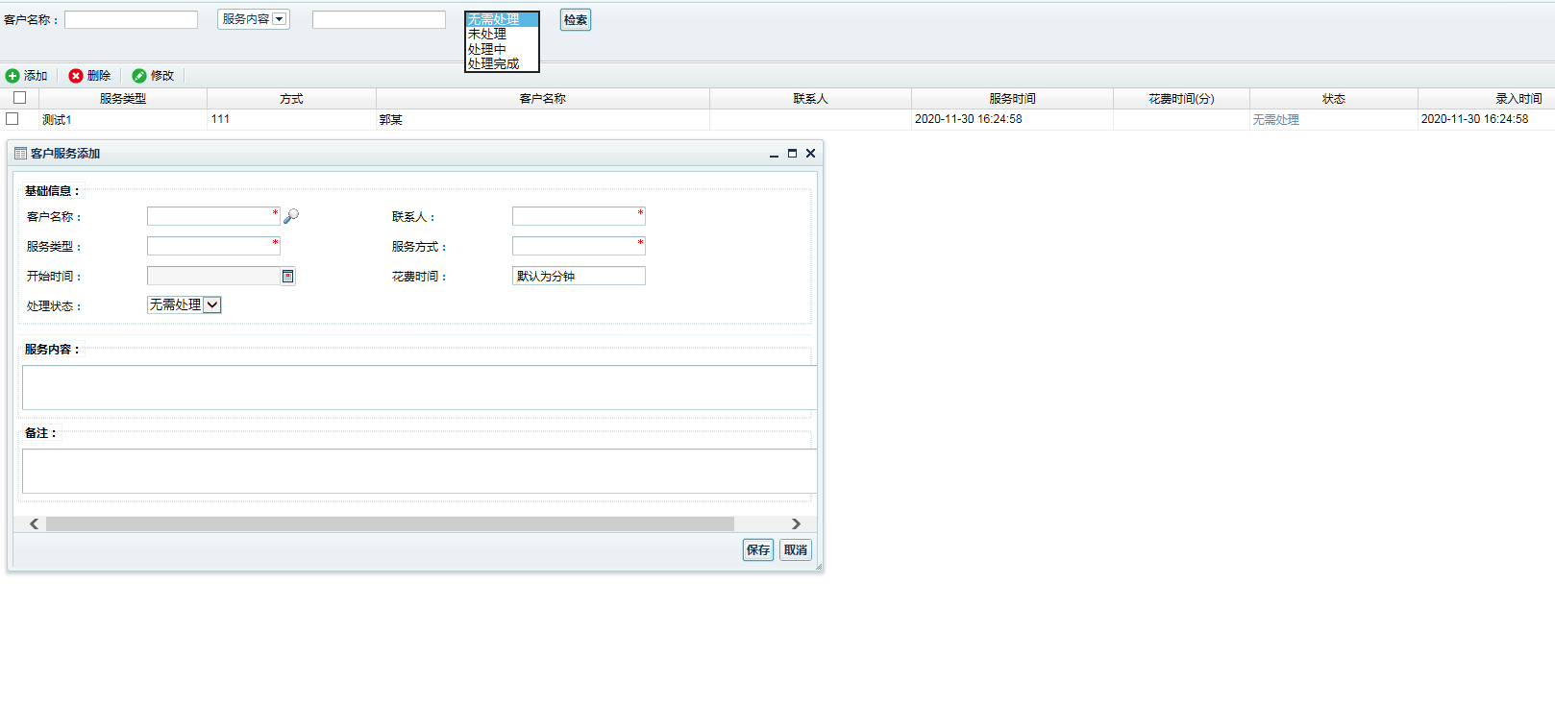Click the scrollbar left arrow in dialog

(x=34, y=523)
